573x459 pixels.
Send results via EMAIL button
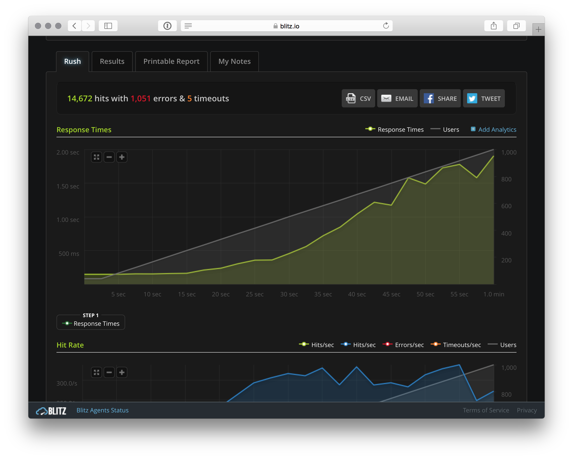click(x=397, y=98)
